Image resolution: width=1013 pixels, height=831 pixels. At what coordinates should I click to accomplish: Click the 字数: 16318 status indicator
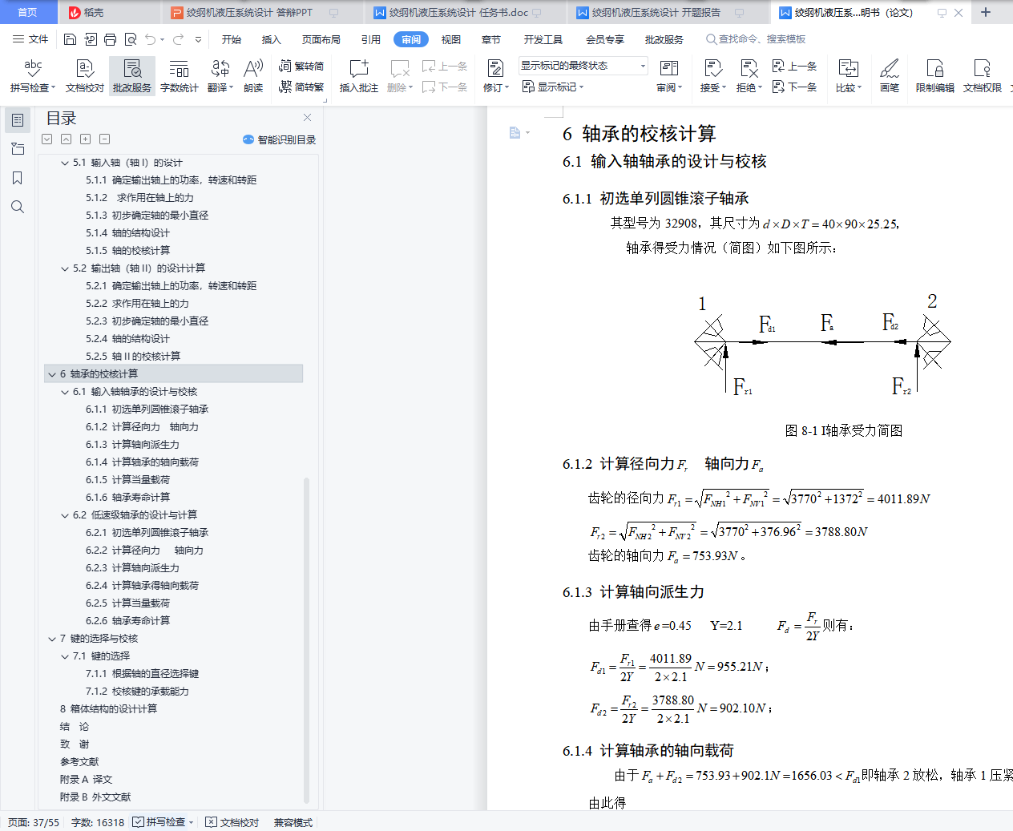(98, 822)
